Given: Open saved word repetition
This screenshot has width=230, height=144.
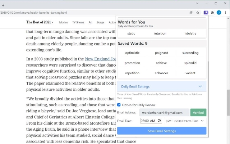Looking at the screenshot, I should tap(132, 73).
